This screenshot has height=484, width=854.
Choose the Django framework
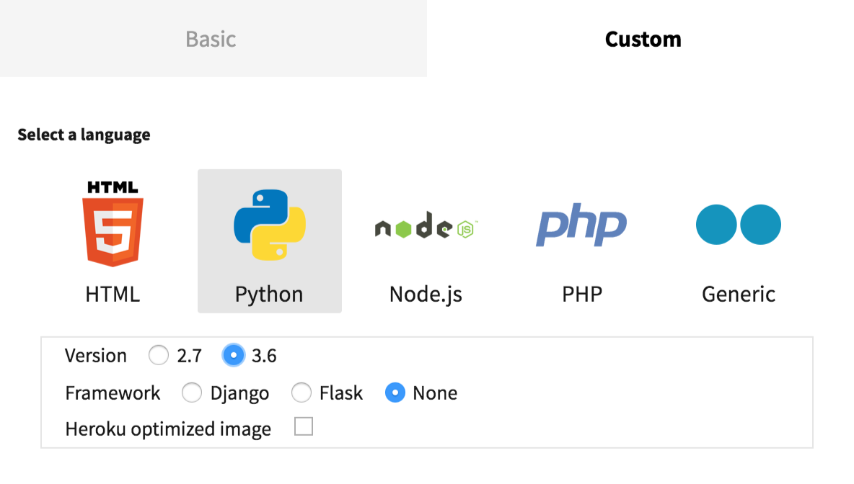tap(192, 393)
